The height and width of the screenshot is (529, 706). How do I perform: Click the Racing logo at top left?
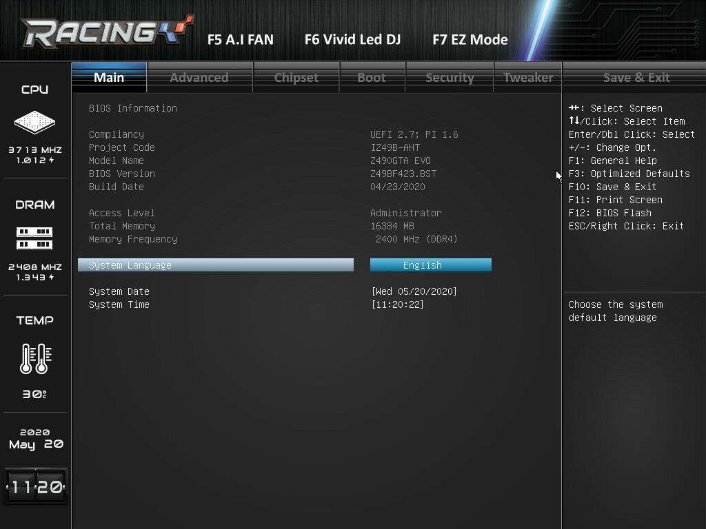[x=107, y=32]
